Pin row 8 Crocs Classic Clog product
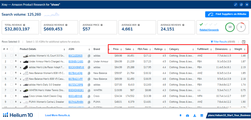Image resolution: width=251 pixels, height=120 pixels. (x=16, y=96)
